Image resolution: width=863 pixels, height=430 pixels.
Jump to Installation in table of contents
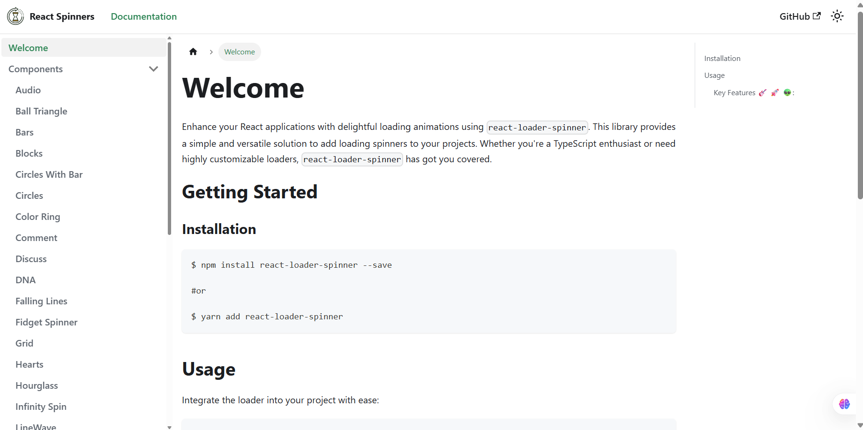(x=722, y=59)
